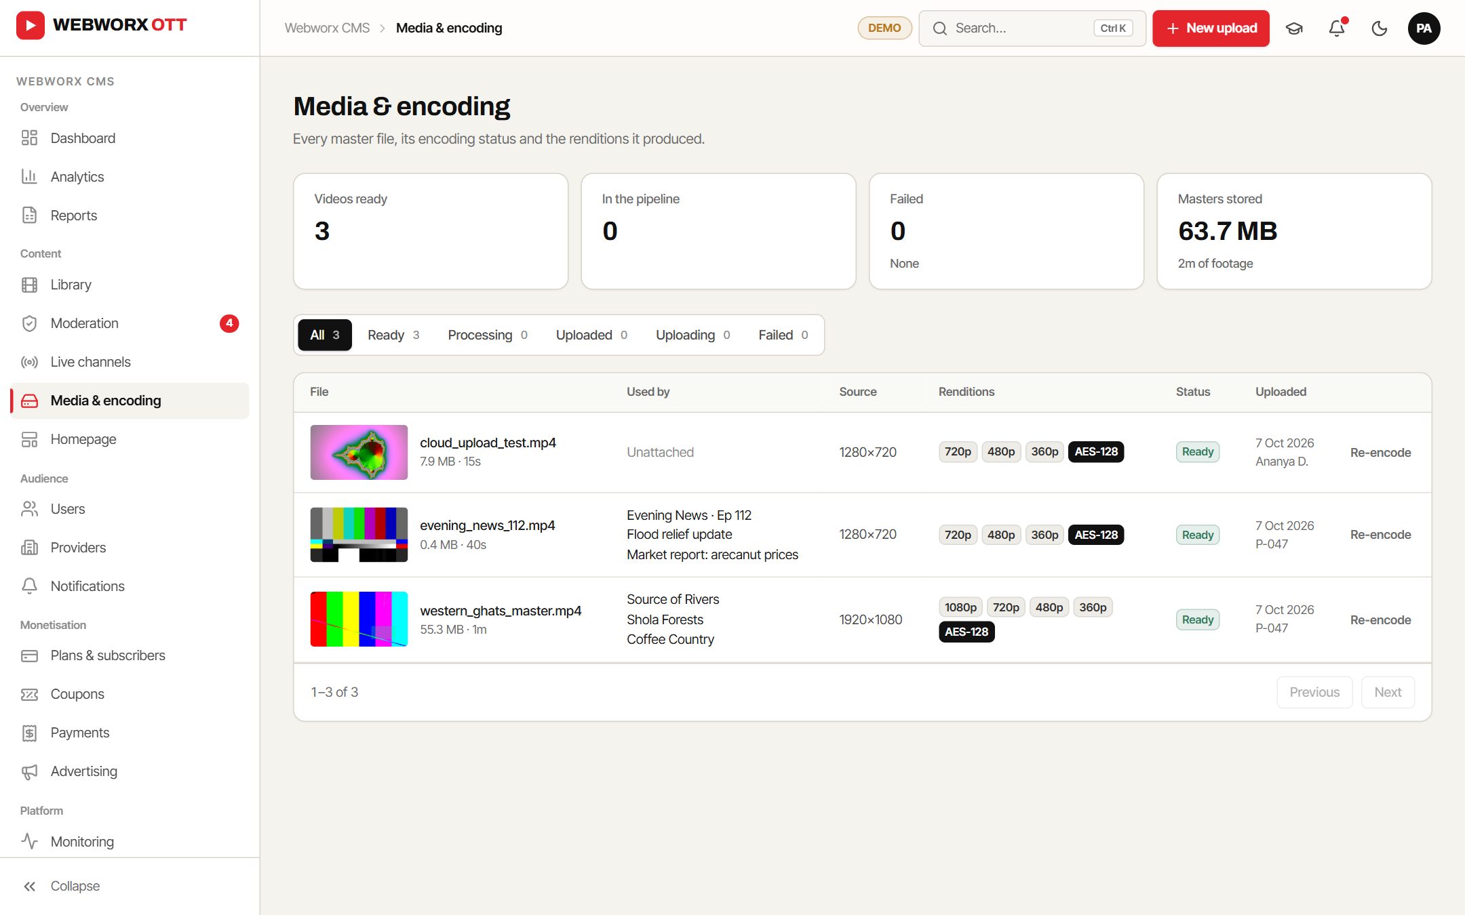Image resolution: width=1465 pixels, height=915 pixels.
Task: Select the Failed filter tab
Action: tap(783, 335)
